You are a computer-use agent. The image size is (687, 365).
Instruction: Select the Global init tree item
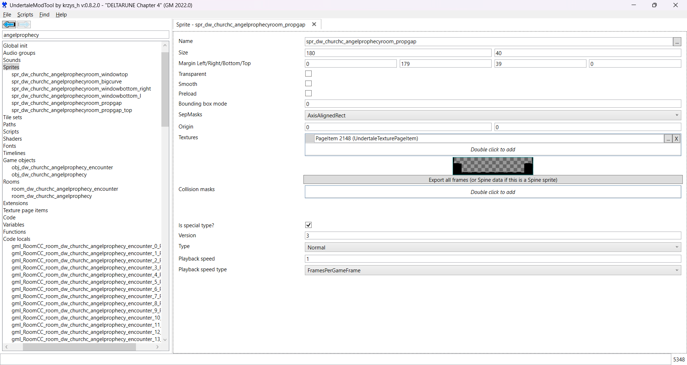tap(15, 46)
